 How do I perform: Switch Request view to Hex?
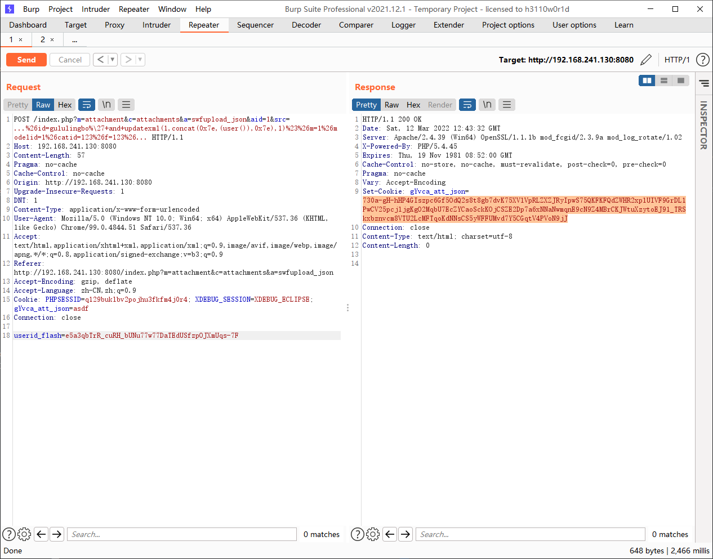[65, 105]
